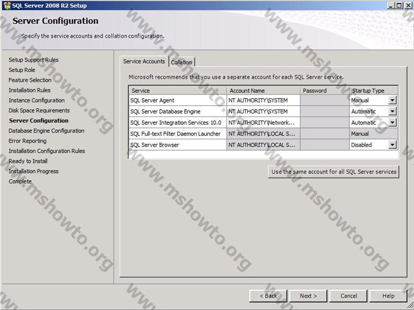Click the SQL Server setup title bar icon

click(x=7, y=6)
